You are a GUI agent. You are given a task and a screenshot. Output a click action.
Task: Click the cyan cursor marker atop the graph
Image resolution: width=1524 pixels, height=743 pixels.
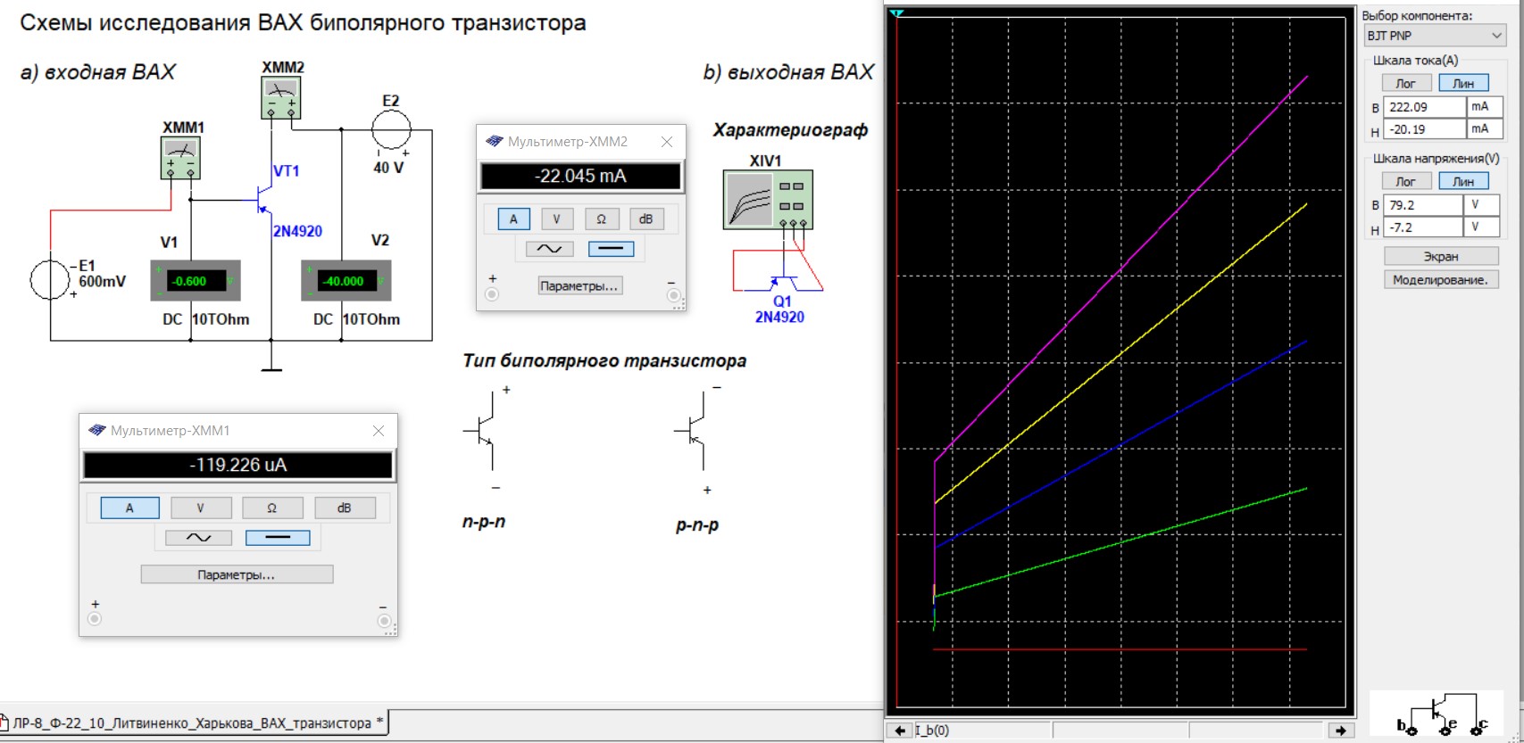coord(897,13)
